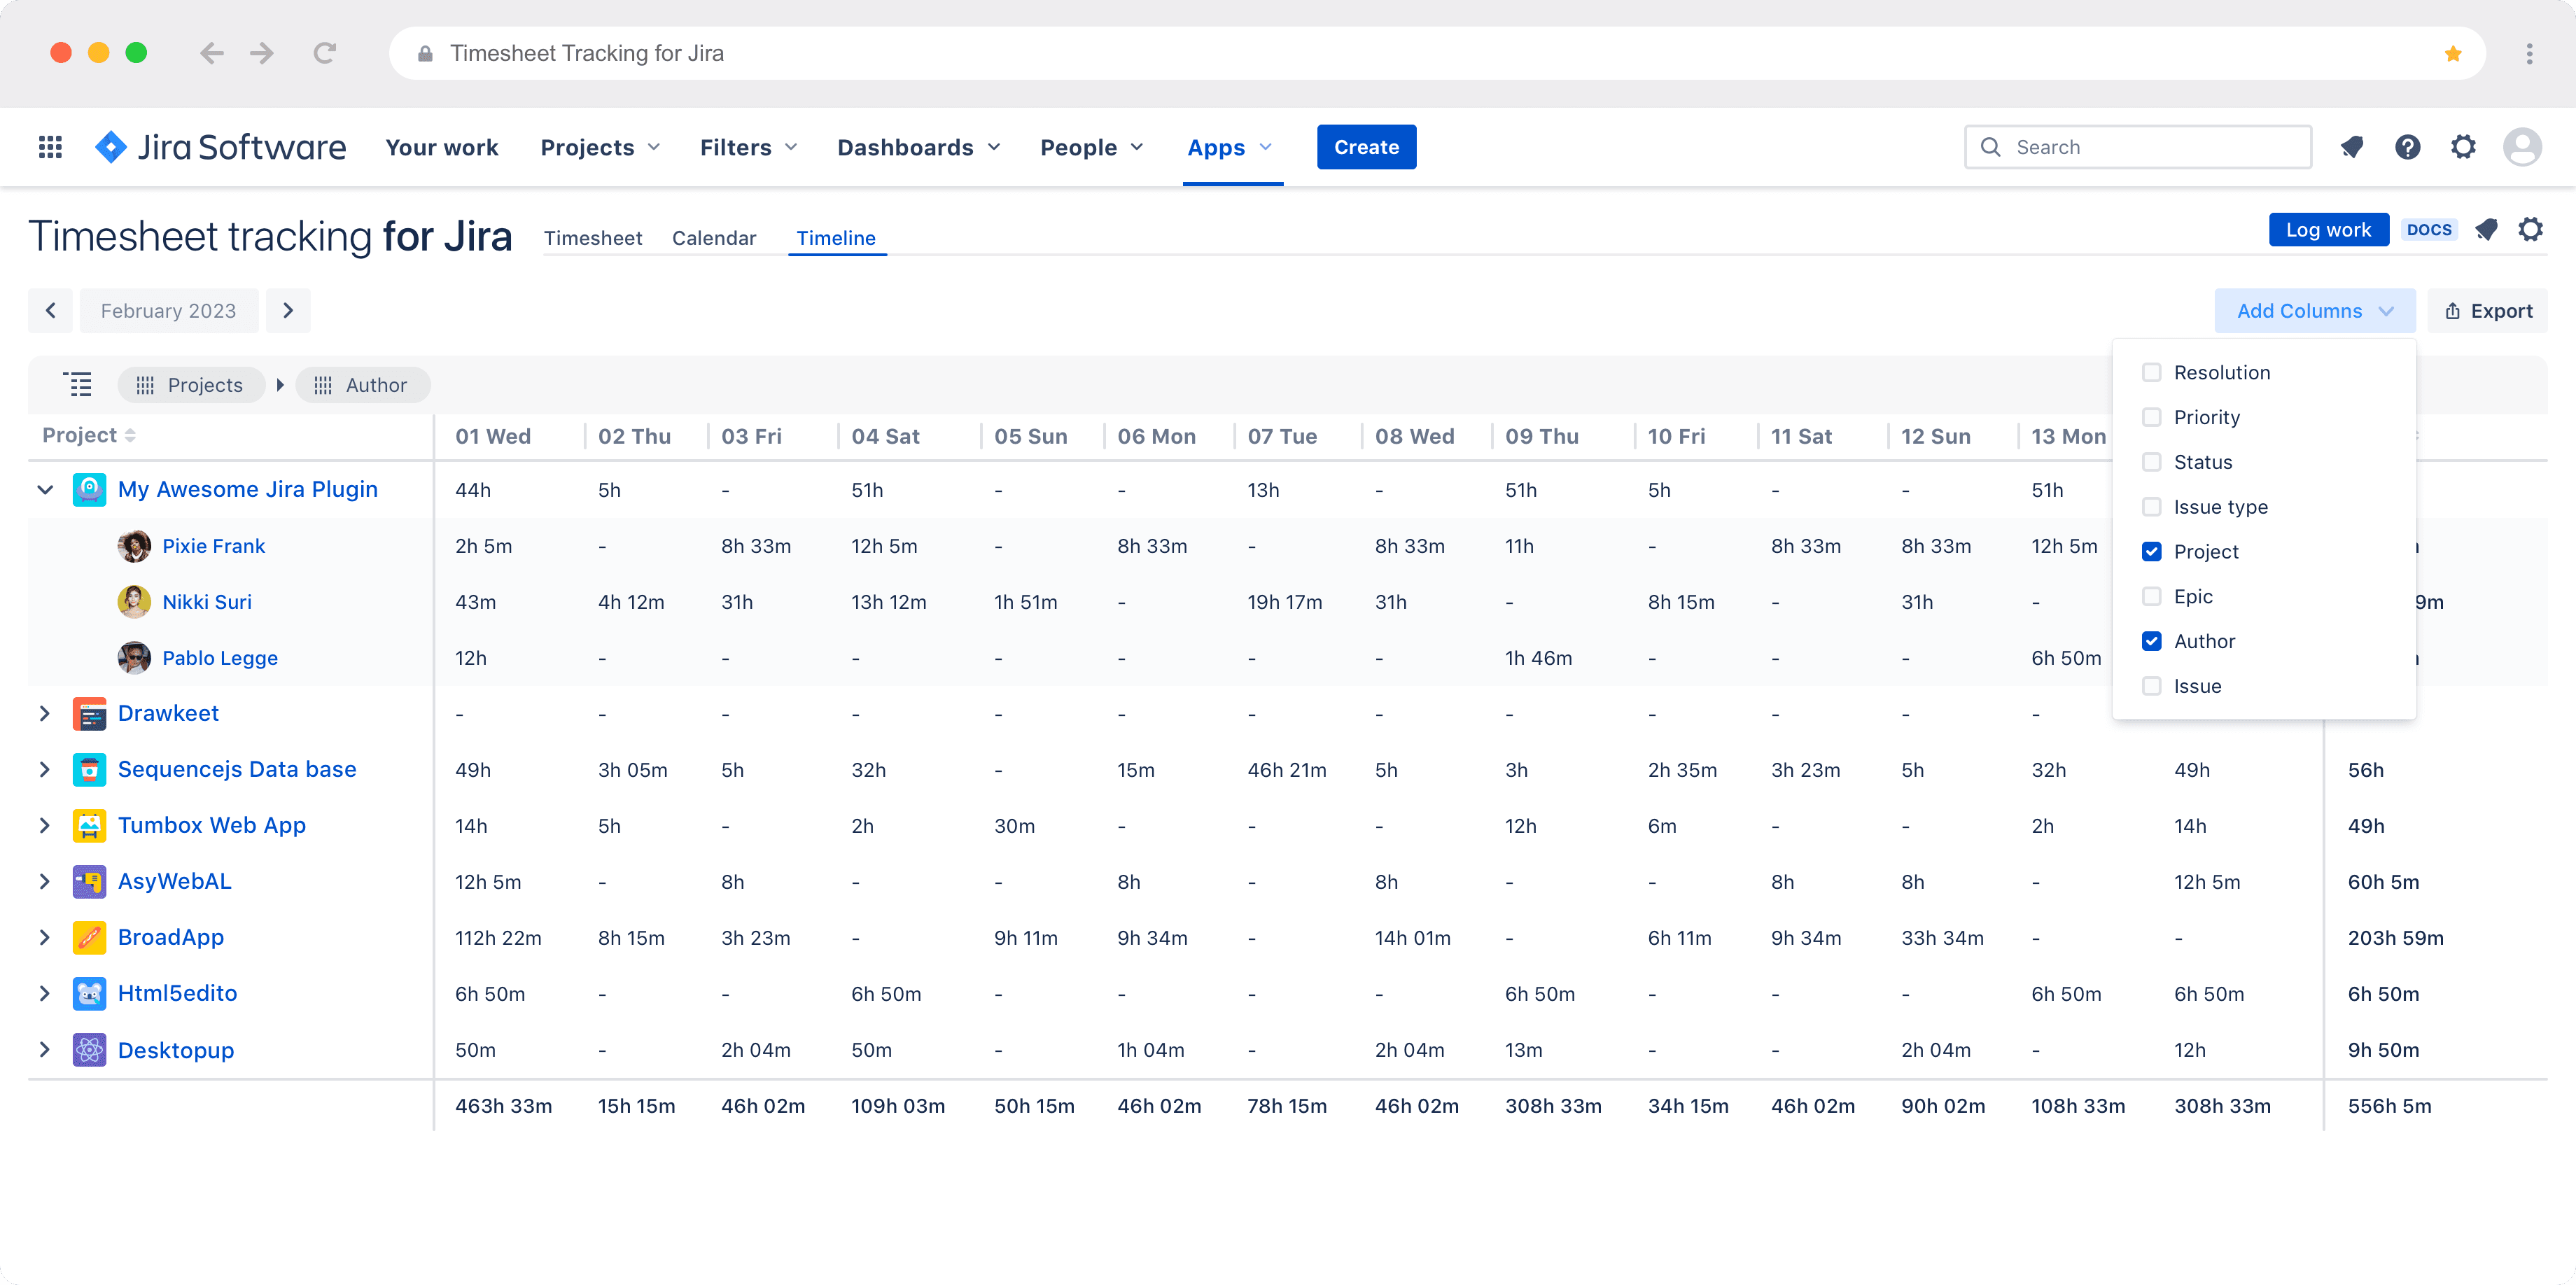Click the Author grouping chip
The width and height of the screenshot is (2576, 1285).
pos(362,385)
